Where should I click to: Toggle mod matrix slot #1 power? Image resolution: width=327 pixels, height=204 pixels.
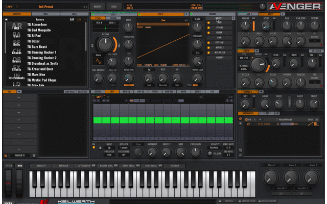tap(246, 119)
